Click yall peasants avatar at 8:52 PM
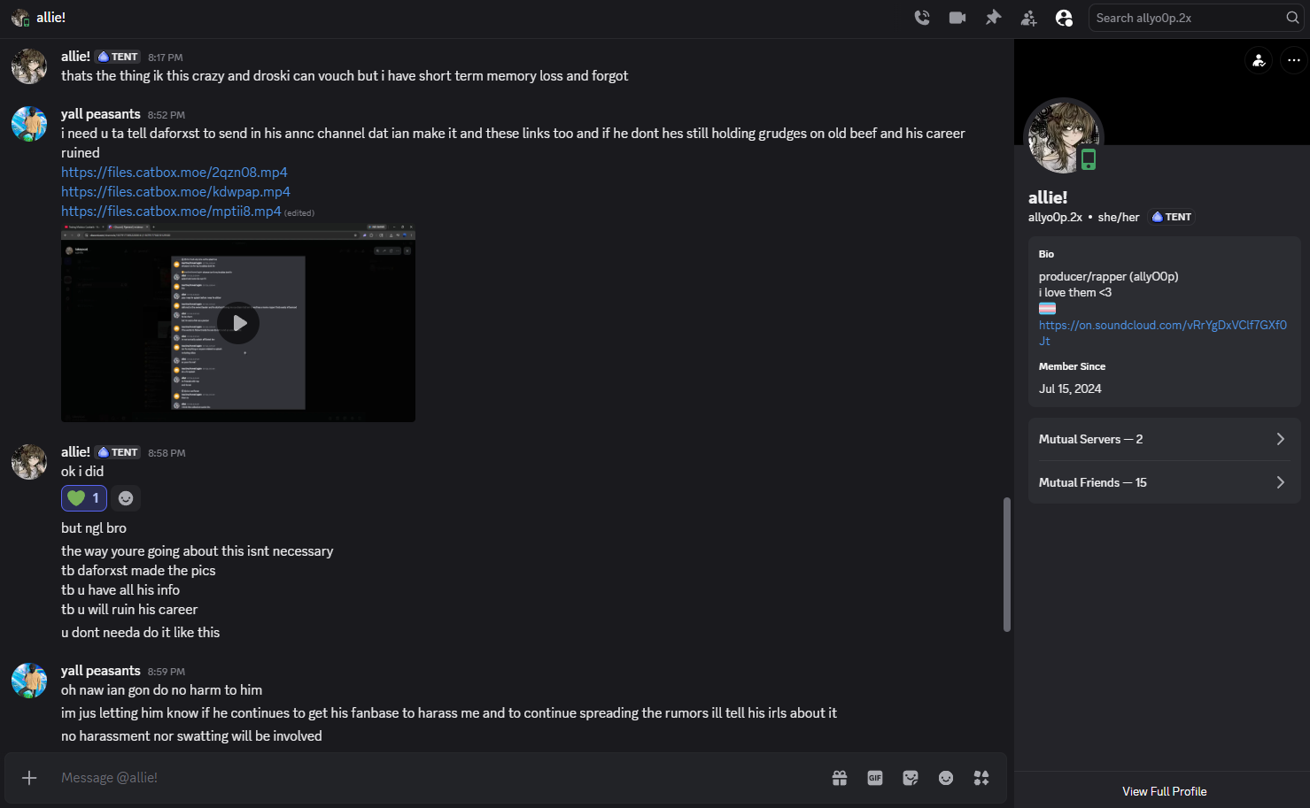This screenshot has height=808, width=1310. tap(29, 124)
